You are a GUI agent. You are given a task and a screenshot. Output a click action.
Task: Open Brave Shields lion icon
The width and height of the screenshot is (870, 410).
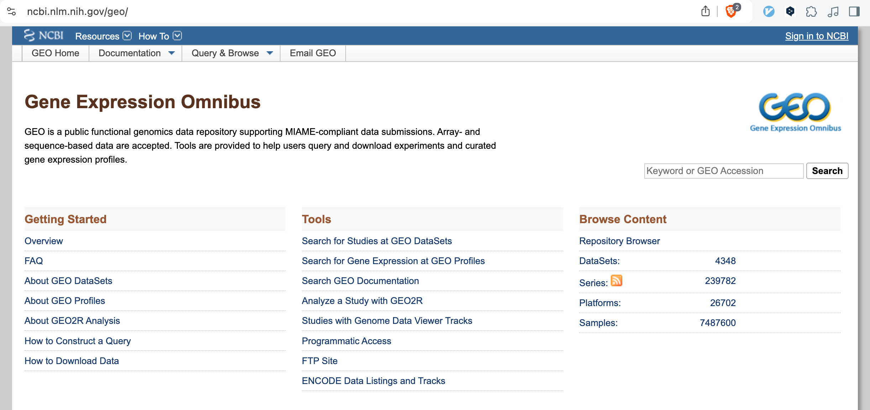(x=731, y=11)
